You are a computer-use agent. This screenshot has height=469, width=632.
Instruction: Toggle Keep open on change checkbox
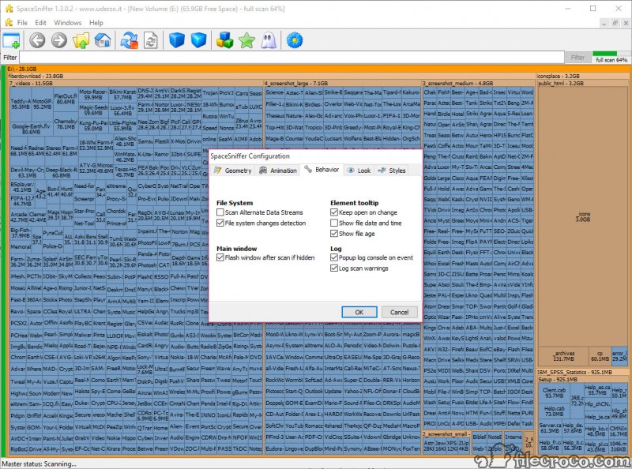333,212
